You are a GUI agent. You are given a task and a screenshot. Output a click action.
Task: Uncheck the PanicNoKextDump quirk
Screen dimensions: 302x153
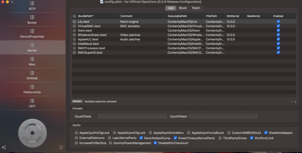point(141,138)
